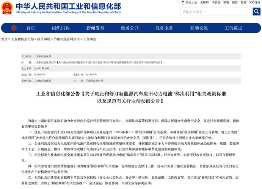Open the 组织机构 navigation item

[61, 28]
